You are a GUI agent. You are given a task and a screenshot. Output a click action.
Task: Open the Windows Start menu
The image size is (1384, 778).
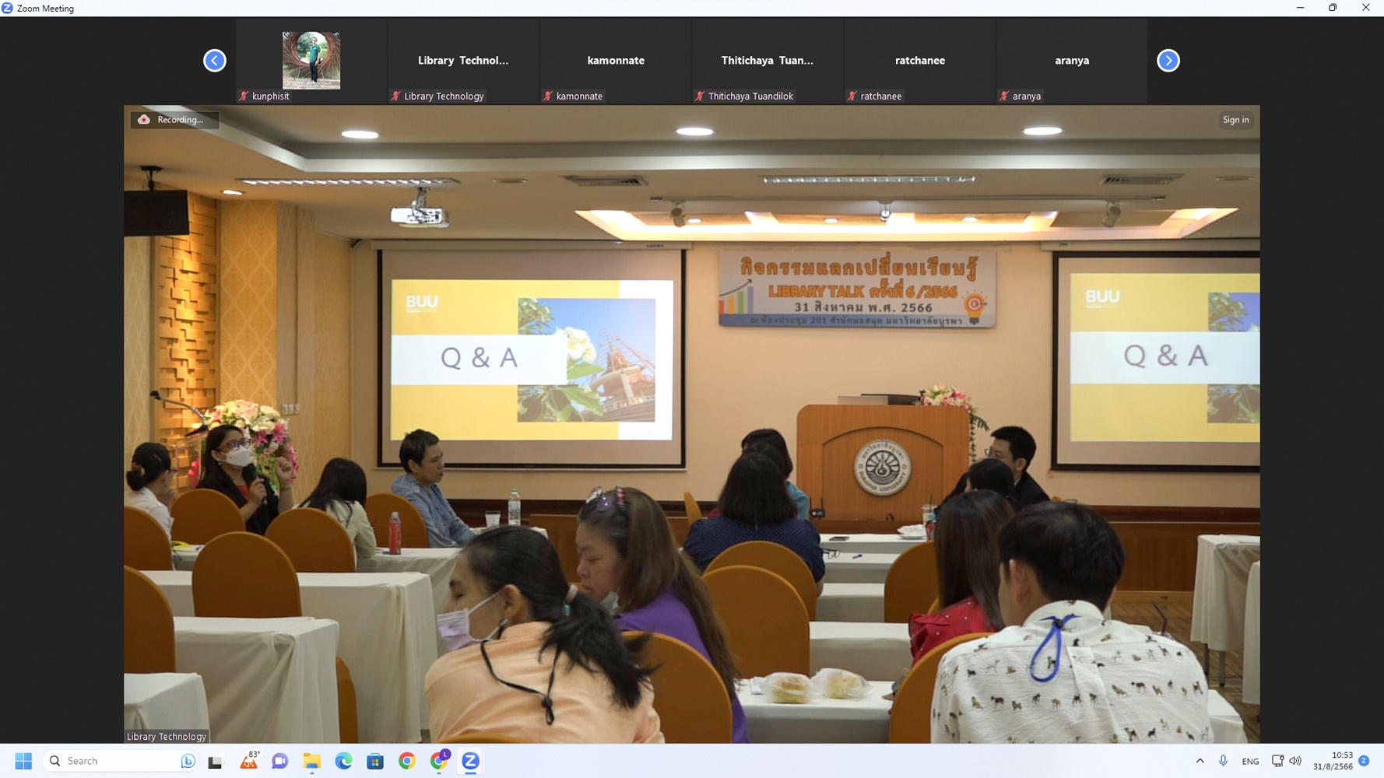(23, 761)
